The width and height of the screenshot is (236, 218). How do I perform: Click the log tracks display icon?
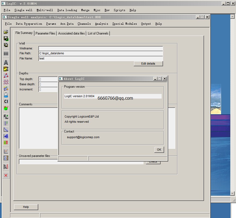[6, 158]
